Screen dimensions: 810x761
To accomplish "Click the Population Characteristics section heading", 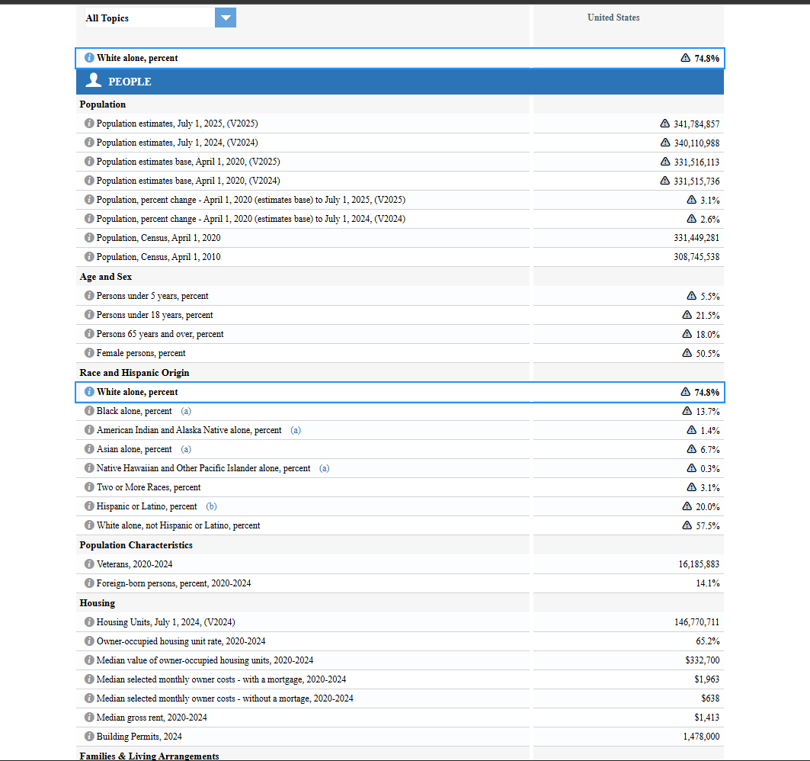I will [x=136, y=545].
